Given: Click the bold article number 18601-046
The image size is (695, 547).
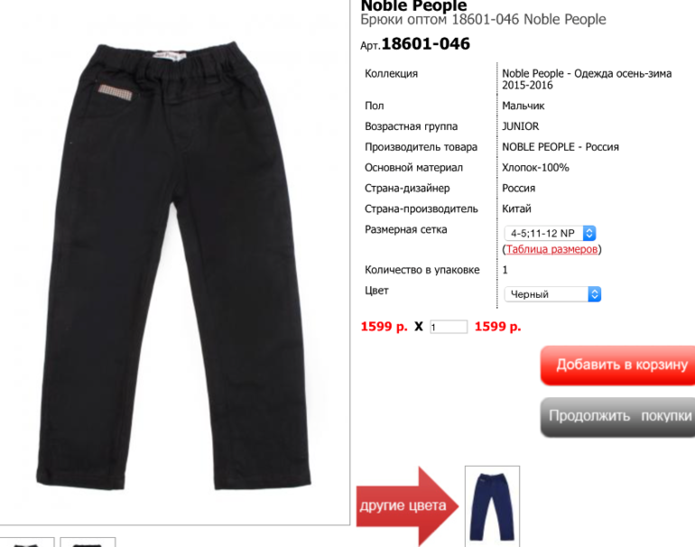Looking at the screenshot, I should [x=425, y=44].
